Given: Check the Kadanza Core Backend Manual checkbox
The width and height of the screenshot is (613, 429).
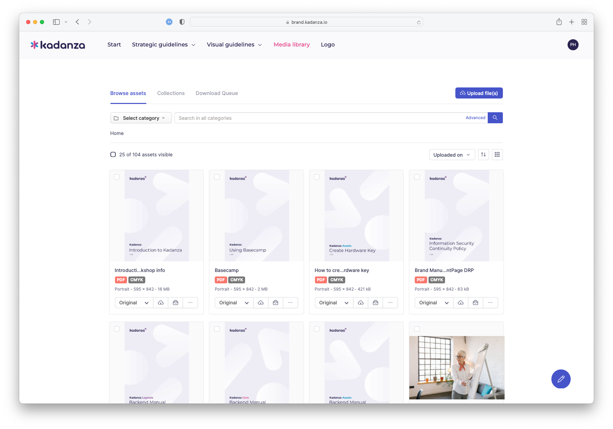Looking at the screenshot, I should point(217,329).
